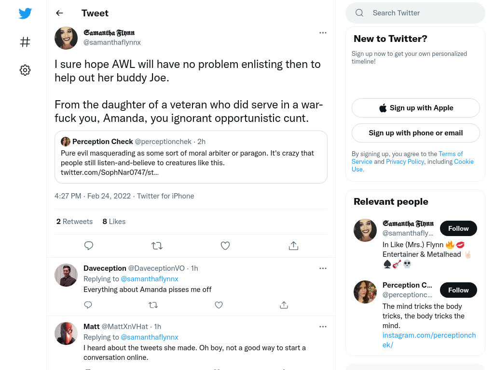494x370 pixels.
Task: Open more options on Daveception's reply
Action: coord(323,268)
